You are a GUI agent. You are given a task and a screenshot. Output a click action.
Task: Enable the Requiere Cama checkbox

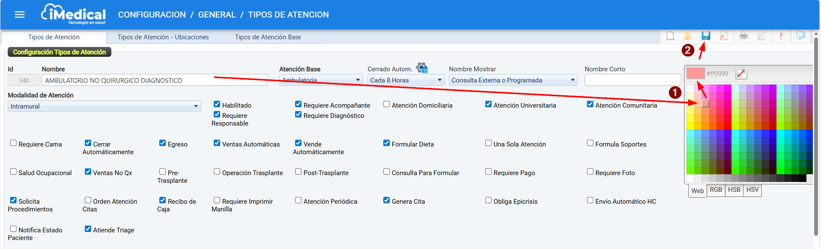[13, 143]
